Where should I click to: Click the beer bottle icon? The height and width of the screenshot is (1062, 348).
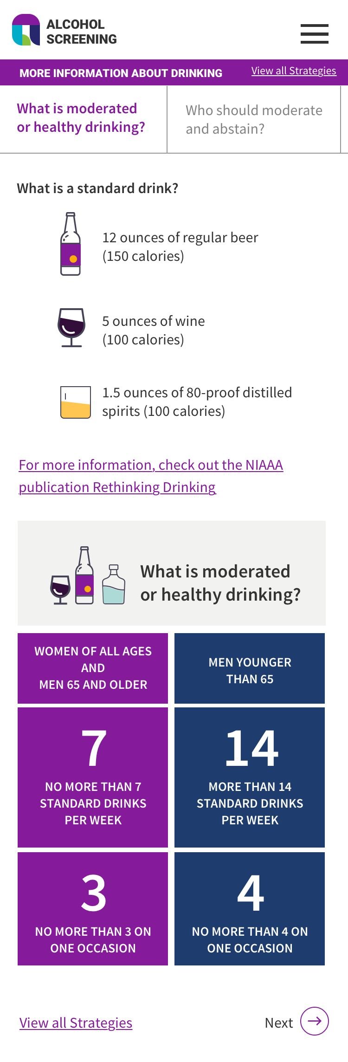click(x=71, y=244)
